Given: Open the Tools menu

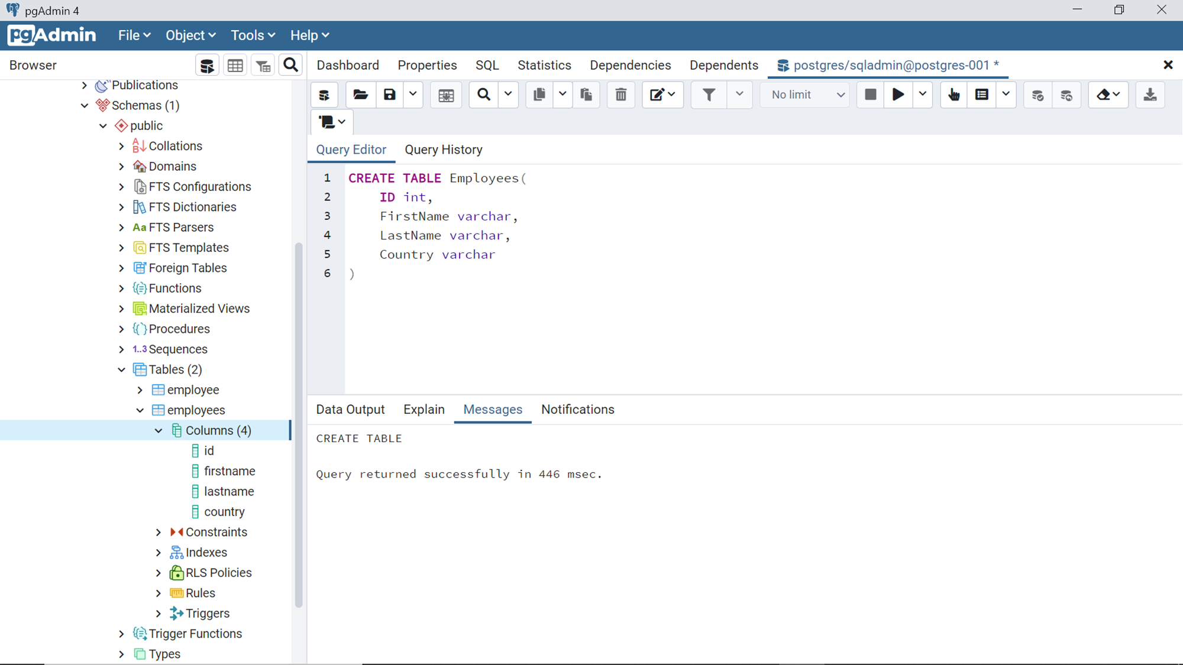Looking at the screenshot, I should pyautogui.click(x=253, y=35).
